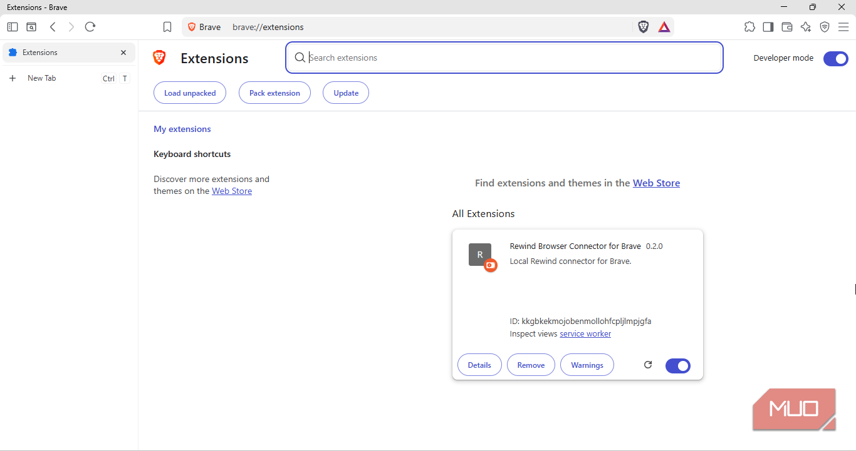Select the Extensions tab in the sidebar

tap(69, 53)
